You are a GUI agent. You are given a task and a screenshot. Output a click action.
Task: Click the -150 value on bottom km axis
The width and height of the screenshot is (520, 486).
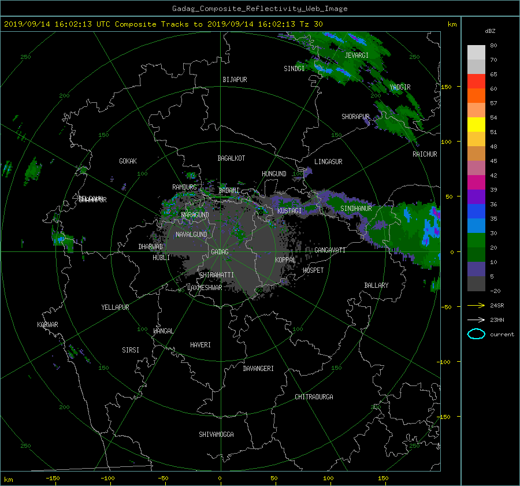tap(53, 478)
